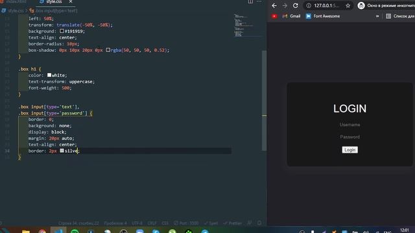Image resolution: width=415 pixels, height=233 pixels.
Task: Change CRLF line ending in status bar
Action: (152, 223)
